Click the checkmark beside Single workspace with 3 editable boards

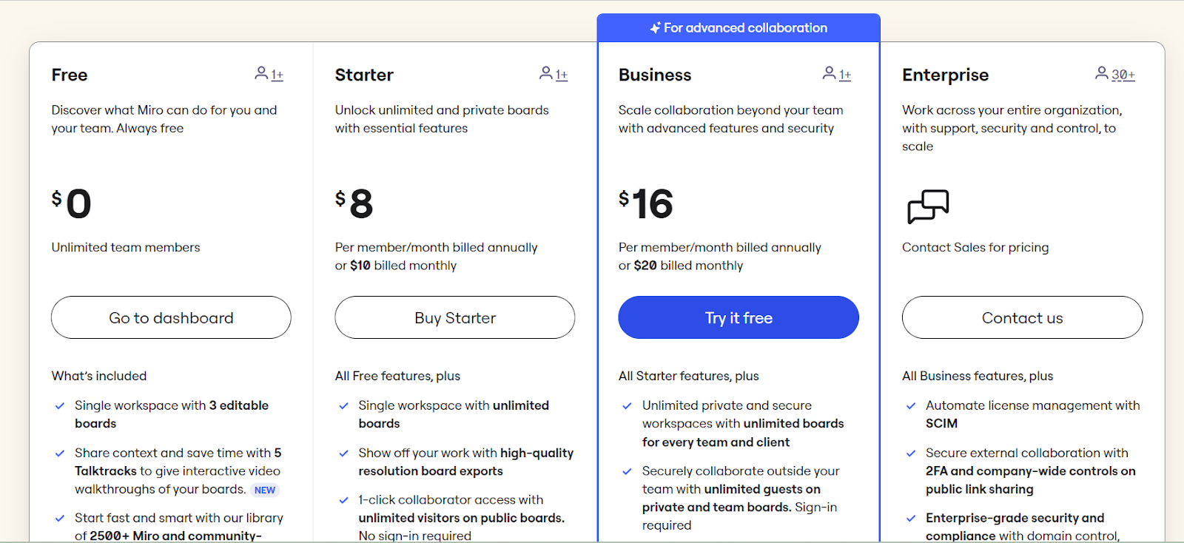click(59, 405)
